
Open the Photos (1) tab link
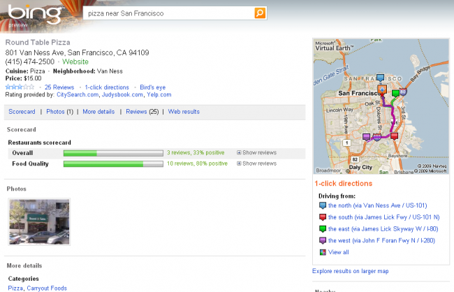[x=59, y=112]
